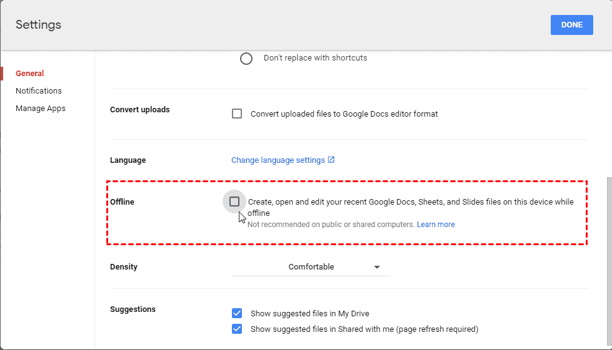612x350 pixels.
Task: Open the General settings section
Action: (x=30, y=74)
